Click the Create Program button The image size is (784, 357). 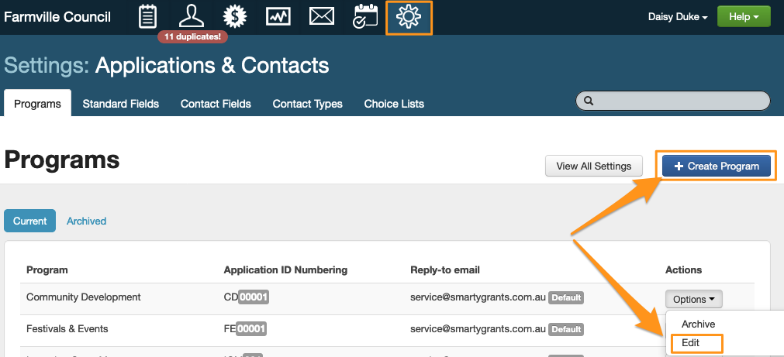pos(717,166)
